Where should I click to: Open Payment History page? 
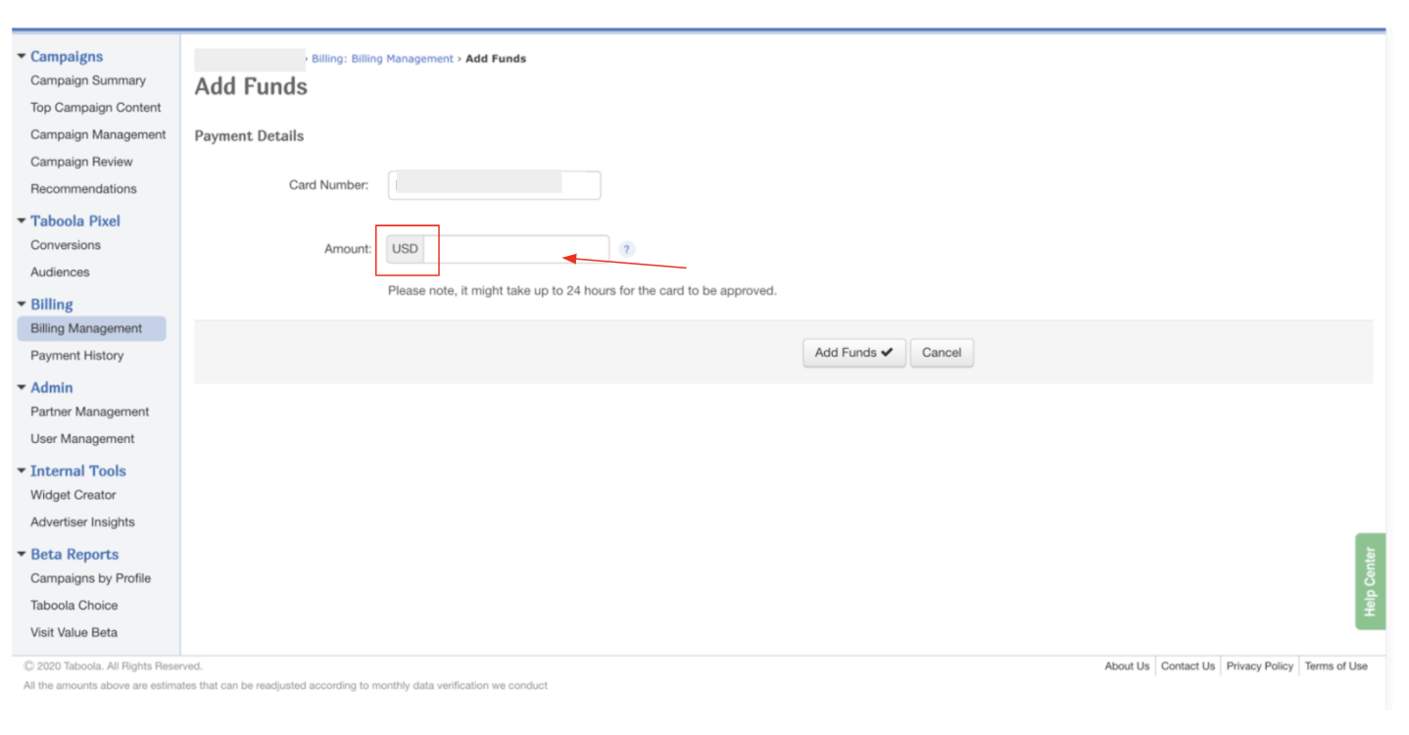(x=77, y=356)
